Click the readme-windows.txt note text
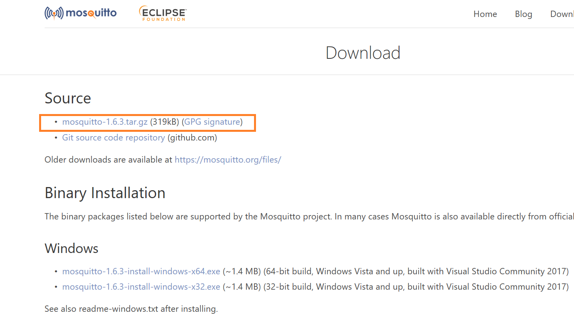The width and height of the screenshot is (574, 324). pyautogui.click(x=131, y=309)
